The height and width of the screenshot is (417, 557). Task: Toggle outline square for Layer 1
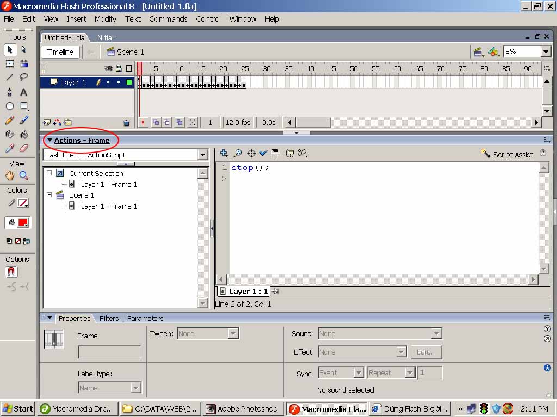129,83
